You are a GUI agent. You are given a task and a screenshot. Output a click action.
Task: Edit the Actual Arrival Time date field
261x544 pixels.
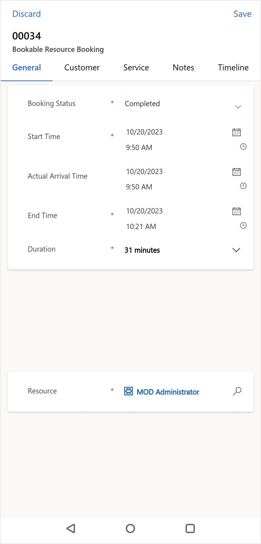pos(144,171)
